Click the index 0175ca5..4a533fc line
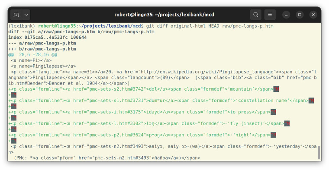Screen dimensions: 329x170 pos(48,38)
